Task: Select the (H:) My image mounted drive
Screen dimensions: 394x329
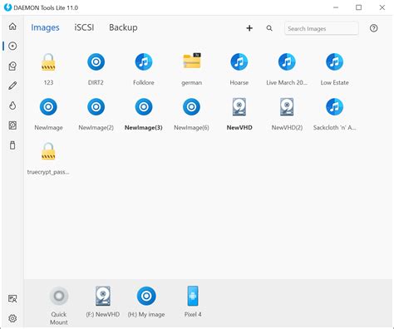Action: pyautogui.click(x=146, y=302)
